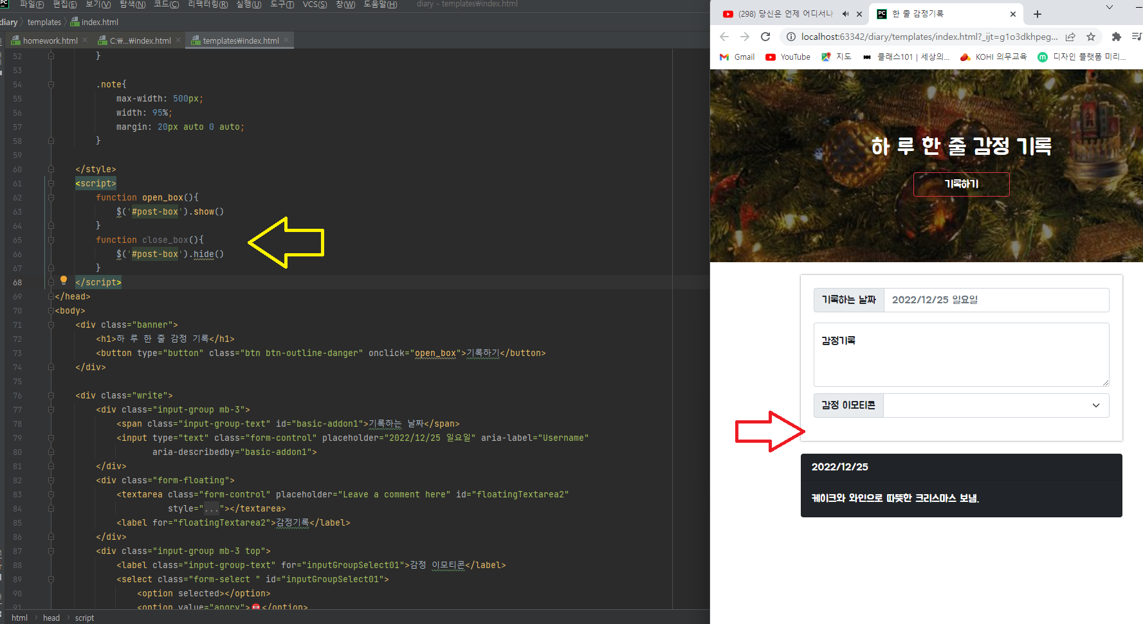Click the light bulb quick-fix icon on line 68
Image resolution: width=1143 pixels, height=624 pixels.
tap(64, 280)
